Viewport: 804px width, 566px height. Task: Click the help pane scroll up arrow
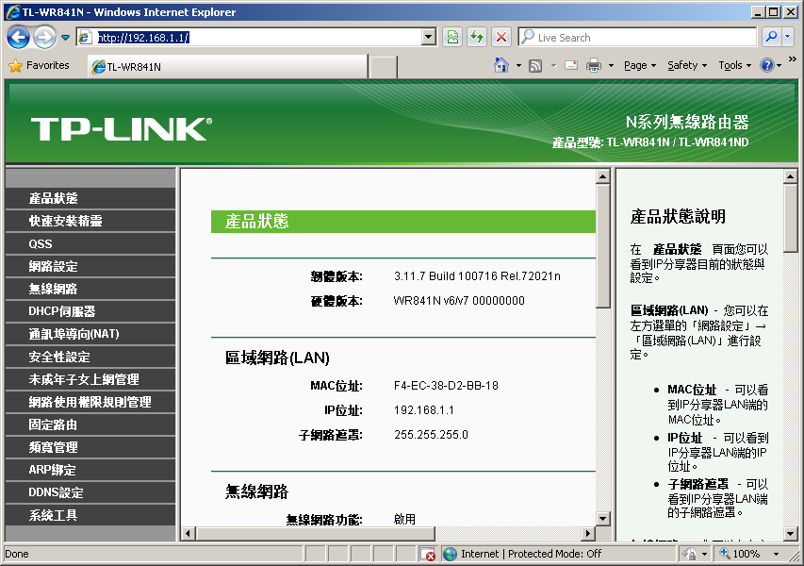(x=790, y=177)
